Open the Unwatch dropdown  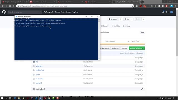[x=113, y=19]
